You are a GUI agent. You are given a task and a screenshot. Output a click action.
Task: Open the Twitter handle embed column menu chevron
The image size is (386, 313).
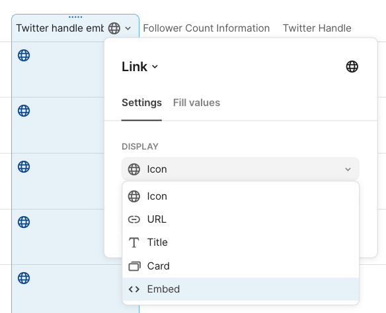[128, 28]
